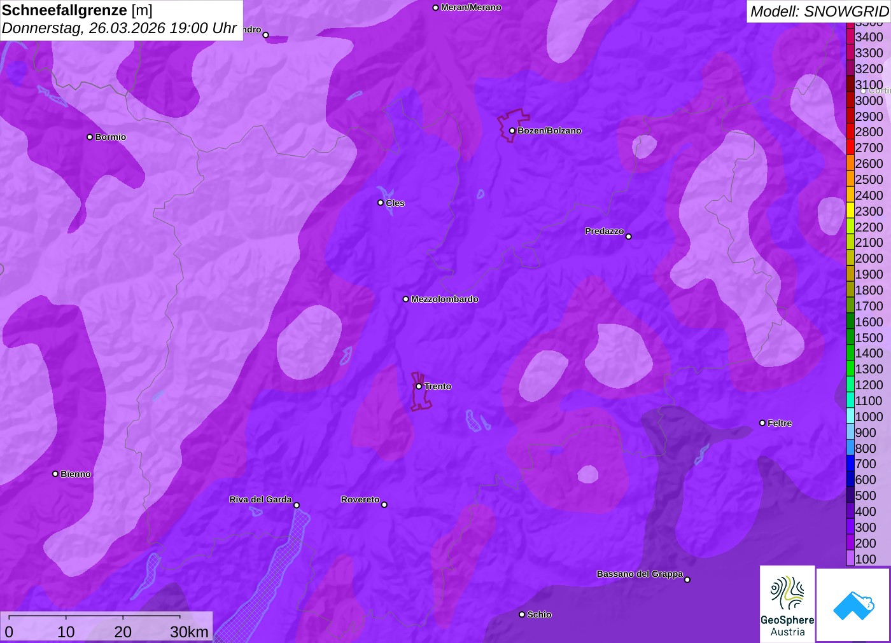
Task: Click the legend value 3000
Action: (x=869, y=100)
